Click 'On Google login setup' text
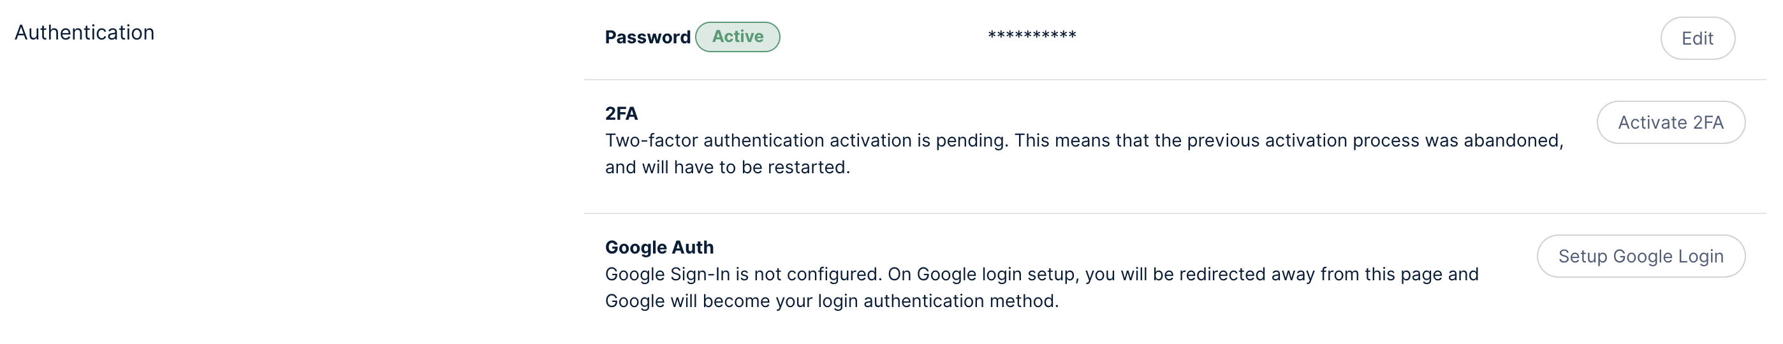The height and width of the screenshot is (344, 1783). pyautogui.click(x=983, y=274)
